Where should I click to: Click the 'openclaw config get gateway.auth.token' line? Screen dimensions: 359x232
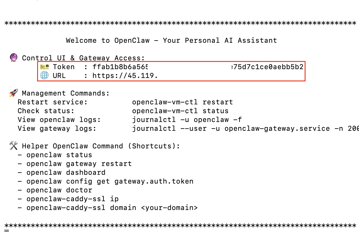[110, 181]
